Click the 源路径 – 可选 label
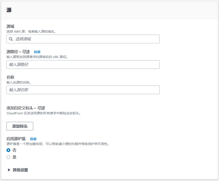The image size is (219, 181). (x=18, y=52)
